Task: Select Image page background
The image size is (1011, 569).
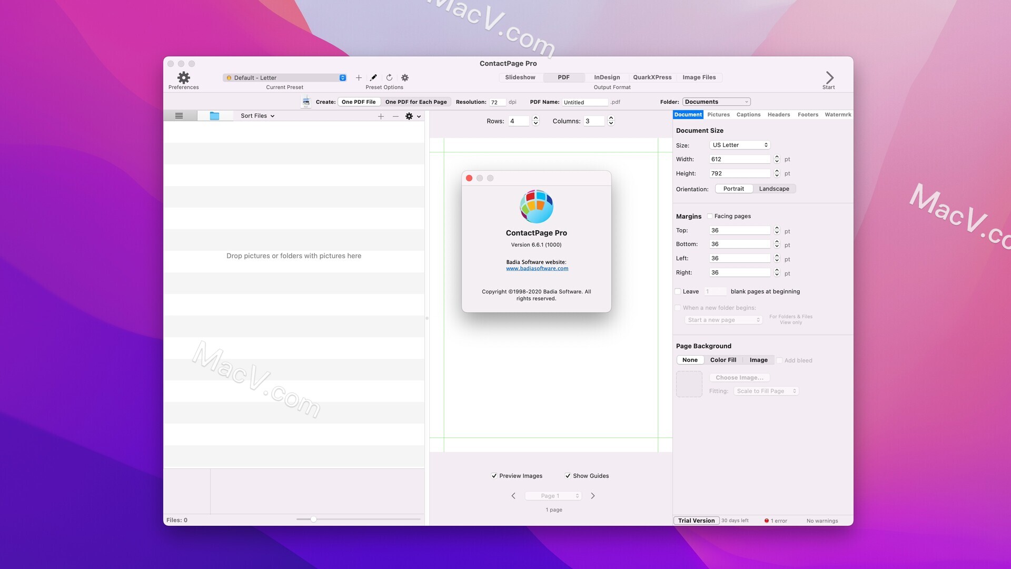Action: [x=758, y=360]
